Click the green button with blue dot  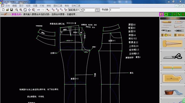point(170,14)
